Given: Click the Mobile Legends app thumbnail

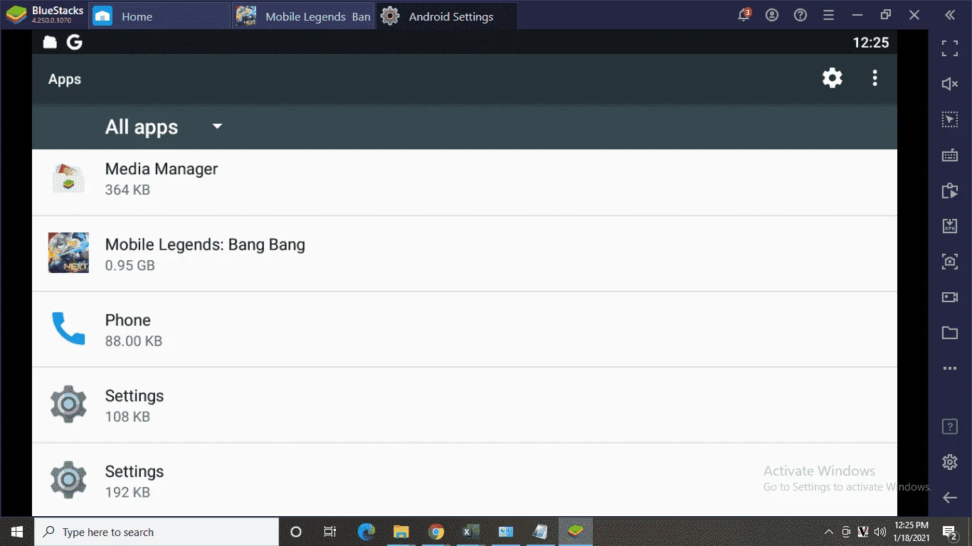Looking at the screenshot, I should 68,253.
